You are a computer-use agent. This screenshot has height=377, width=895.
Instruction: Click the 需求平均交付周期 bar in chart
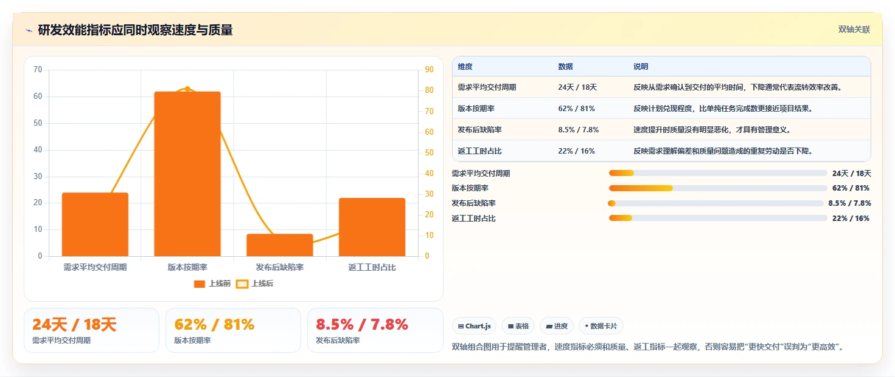[95, 225]
